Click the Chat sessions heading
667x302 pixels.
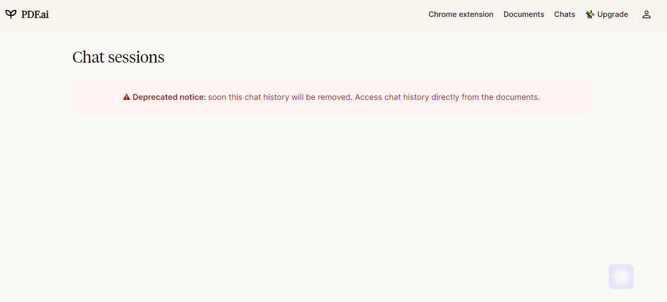[118, 57]
